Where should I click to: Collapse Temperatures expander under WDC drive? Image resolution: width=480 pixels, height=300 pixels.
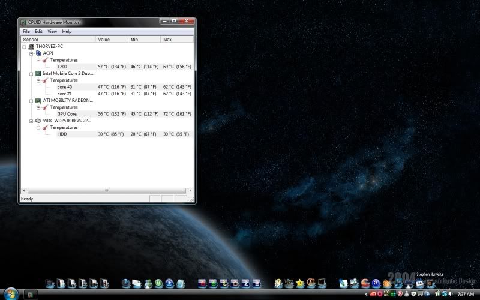38,128
